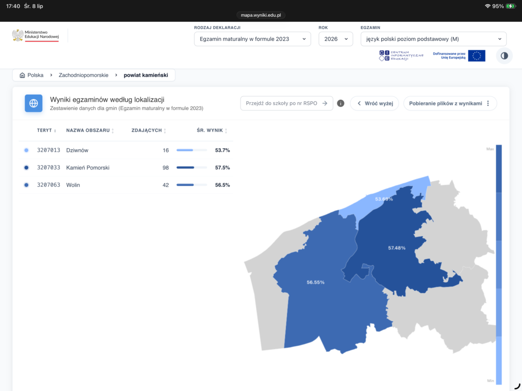The width and height of the screenshot is (522, 391).
Task: Click the arrow icon in RSPO search field
Action: [x=325, y=103]
